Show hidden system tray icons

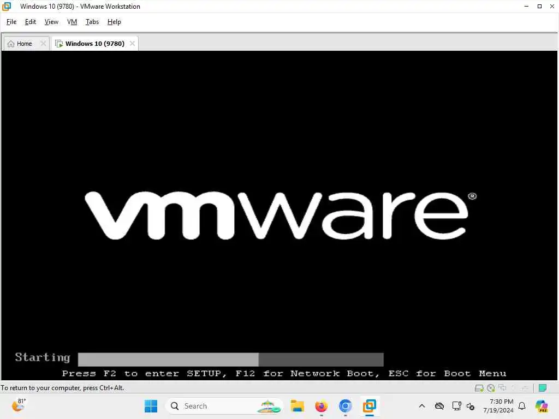coord(422,406)
